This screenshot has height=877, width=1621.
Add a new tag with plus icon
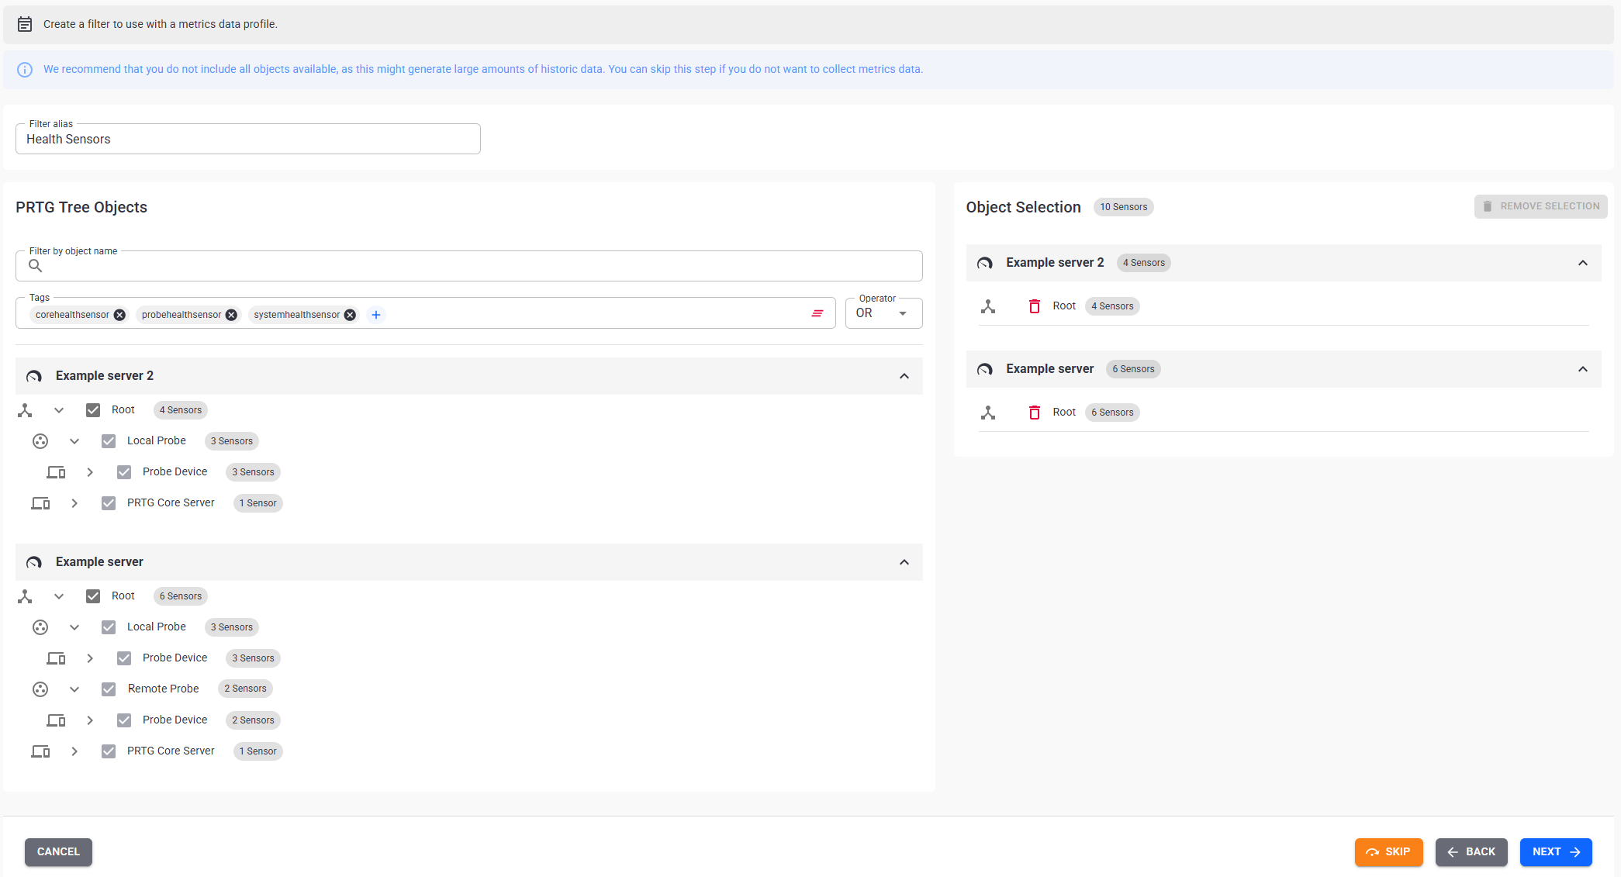pos(376,315)
